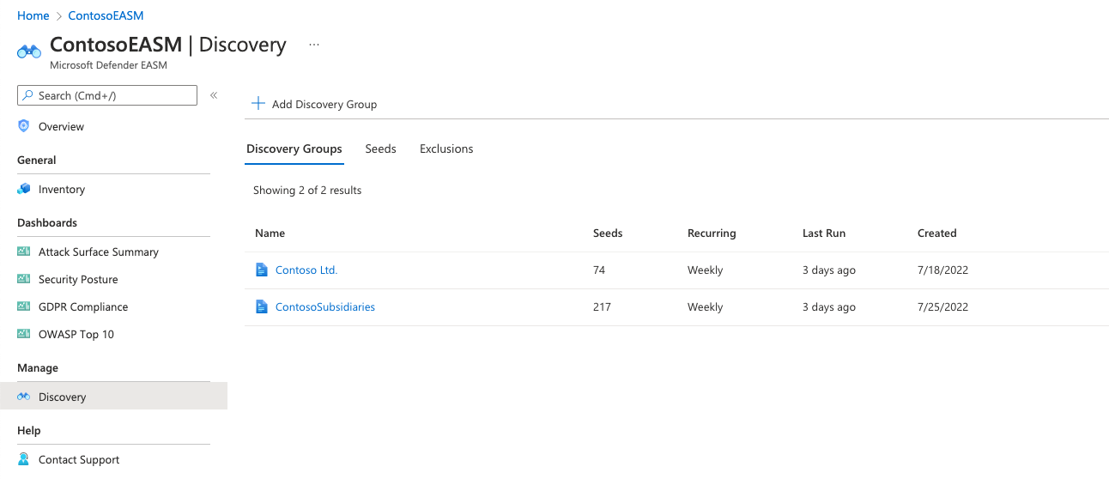The height and width of the screenshot is (479, 1109).
Task: Click the Contact Support person icon
Action: pos(24,459)
